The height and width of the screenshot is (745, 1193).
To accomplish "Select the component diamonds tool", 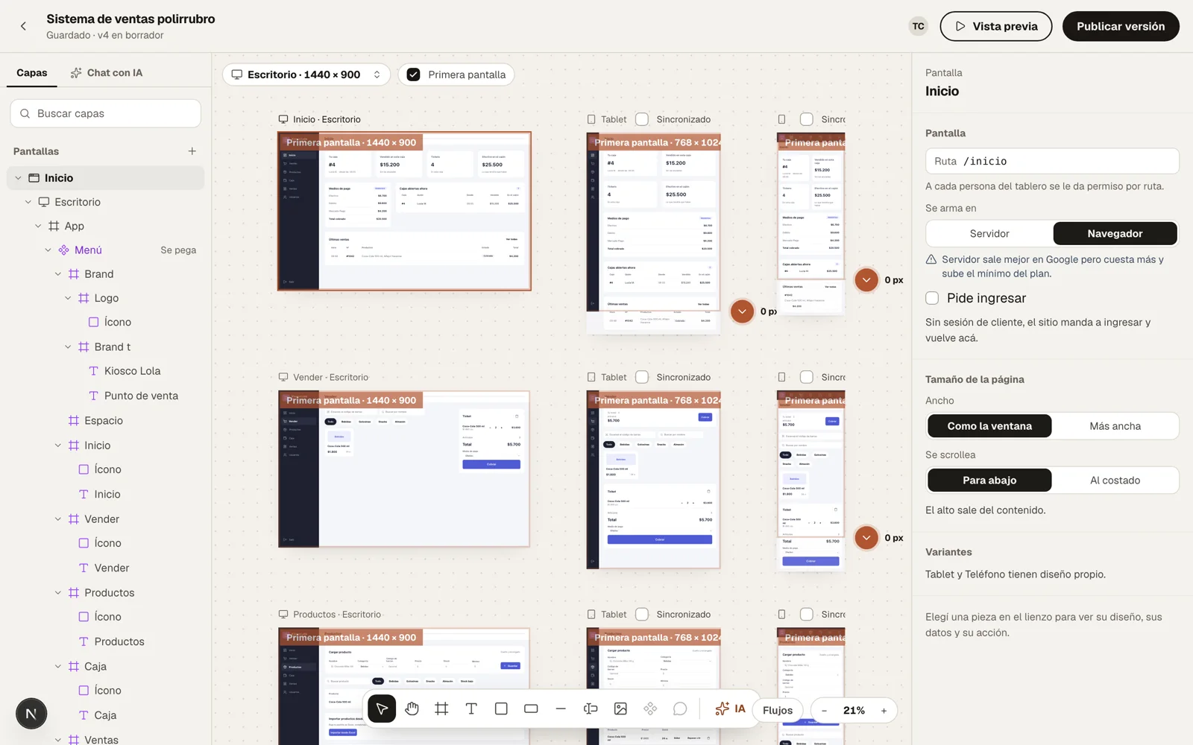I will click(x=650, y=709).
